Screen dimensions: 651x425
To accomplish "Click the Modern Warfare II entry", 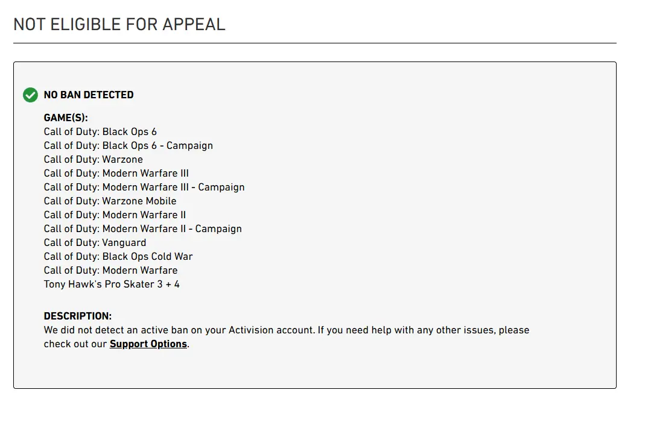I will pyautogui.click(x=115, y=215).
